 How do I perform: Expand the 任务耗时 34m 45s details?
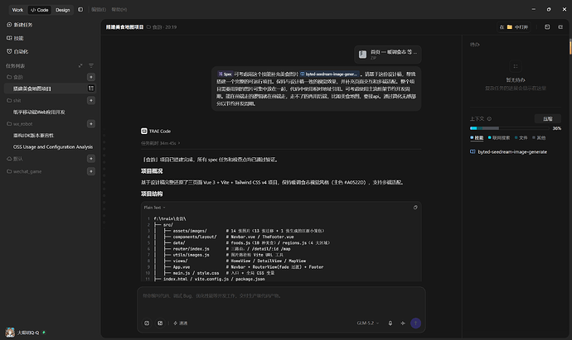(161, 143)
